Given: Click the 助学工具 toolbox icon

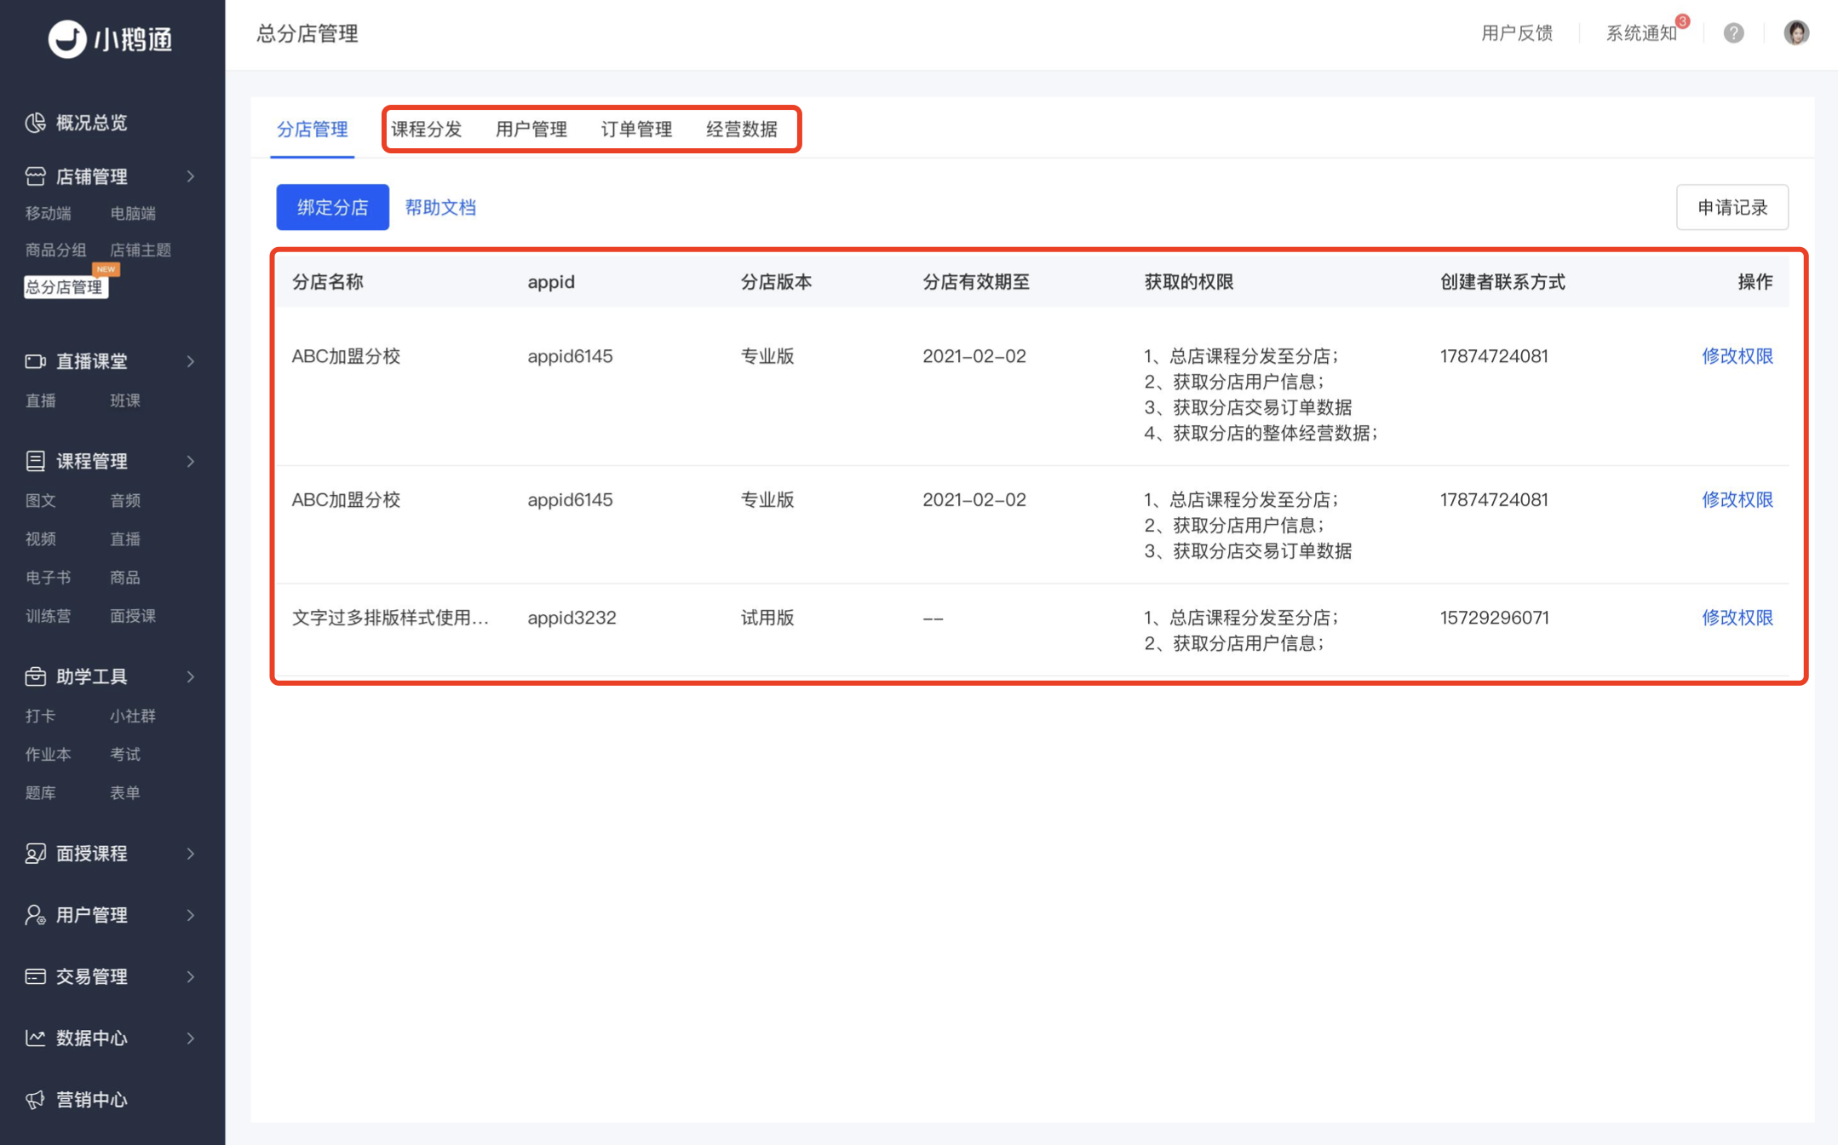Looking at the screenshot, I should (35, 676).
